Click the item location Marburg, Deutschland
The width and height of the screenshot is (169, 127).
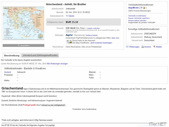click(153, 37)
